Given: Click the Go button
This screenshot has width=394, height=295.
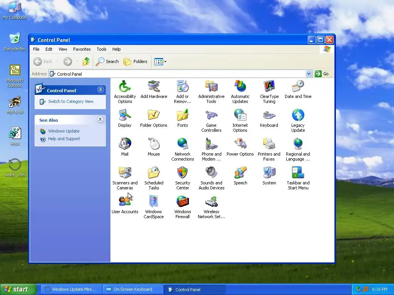Looking at the screenshot, I should pyautogui.click(x=322, y=74).
